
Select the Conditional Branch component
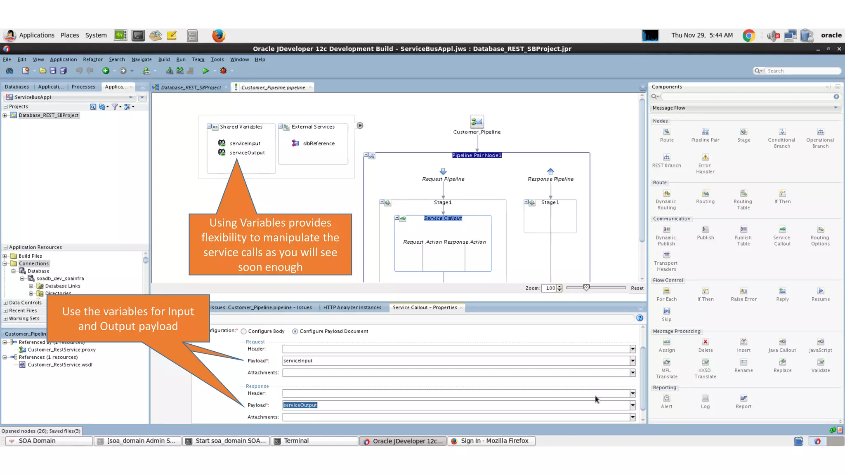(x=781, y=138)
